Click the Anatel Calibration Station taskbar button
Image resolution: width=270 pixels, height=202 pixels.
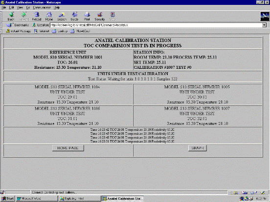[123, 199]
